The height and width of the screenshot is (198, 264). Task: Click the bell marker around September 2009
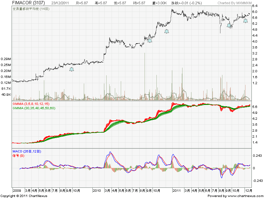click(71, 69)
